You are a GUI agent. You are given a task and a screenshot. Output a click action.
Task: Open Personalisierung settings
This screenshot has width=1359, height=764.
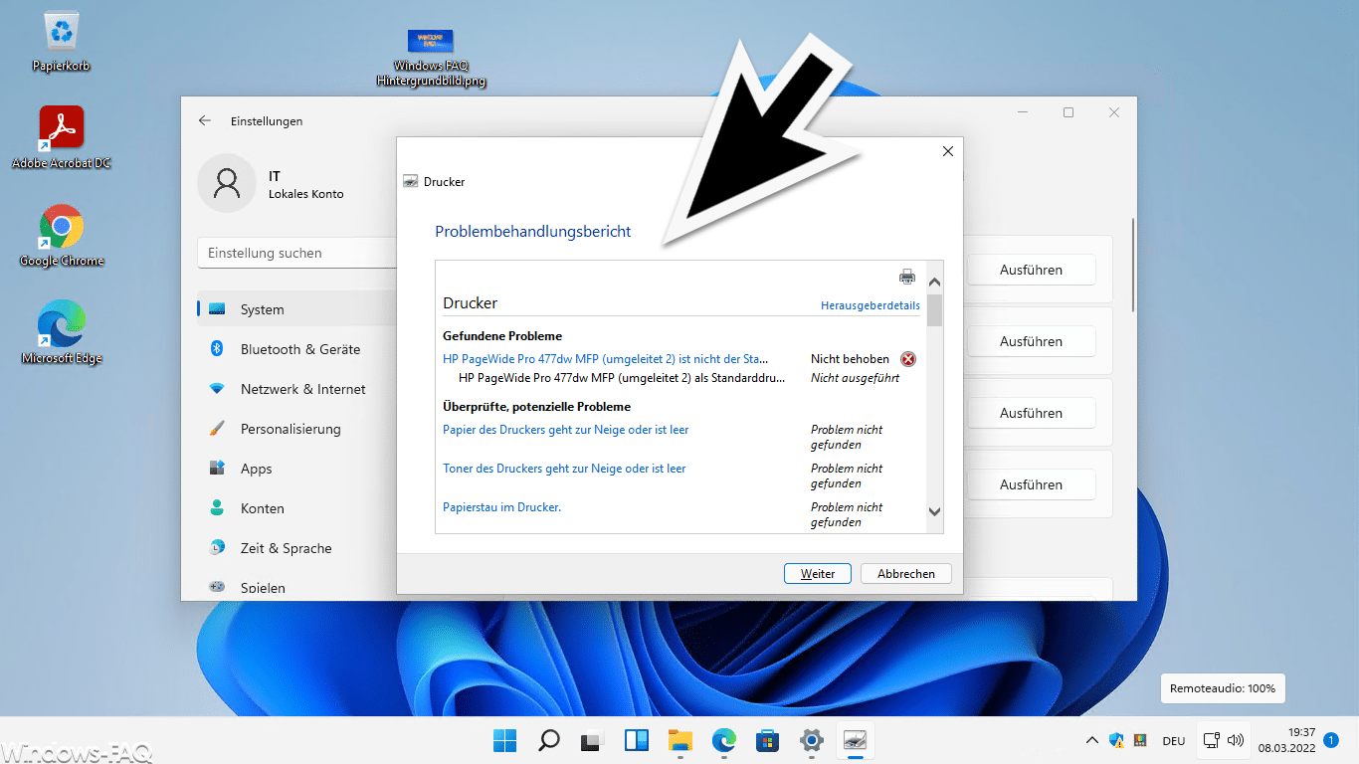pos(296,429)
